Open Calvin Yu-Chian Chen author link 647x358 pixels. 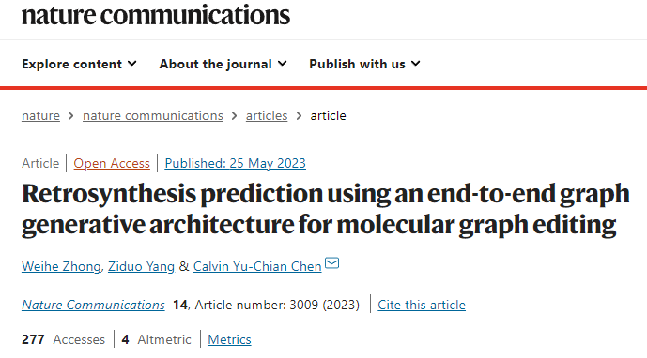pyautogui.click(x=257, y=266)
